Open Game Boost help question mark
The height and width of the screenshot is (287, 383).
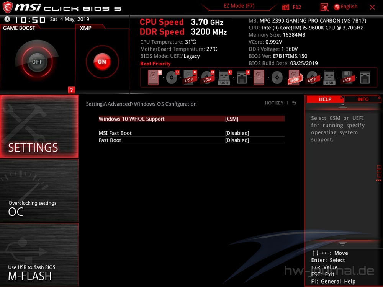tap(71, 90)
